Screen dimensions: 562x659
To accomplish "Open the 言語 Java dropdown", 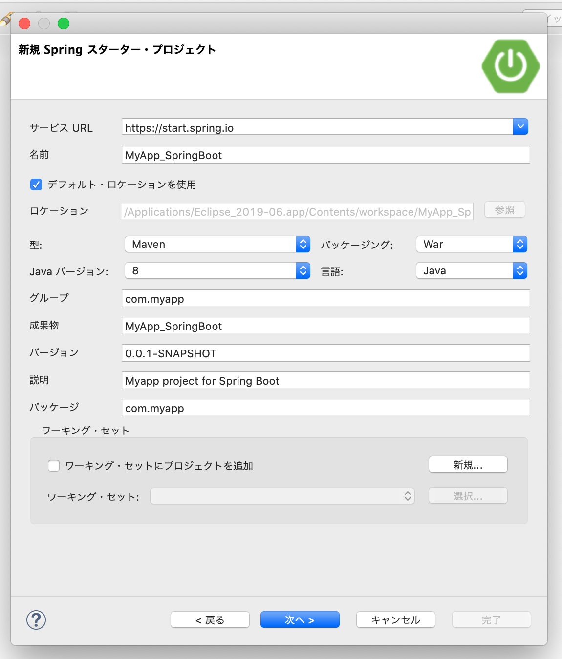I will click(472, 270).
